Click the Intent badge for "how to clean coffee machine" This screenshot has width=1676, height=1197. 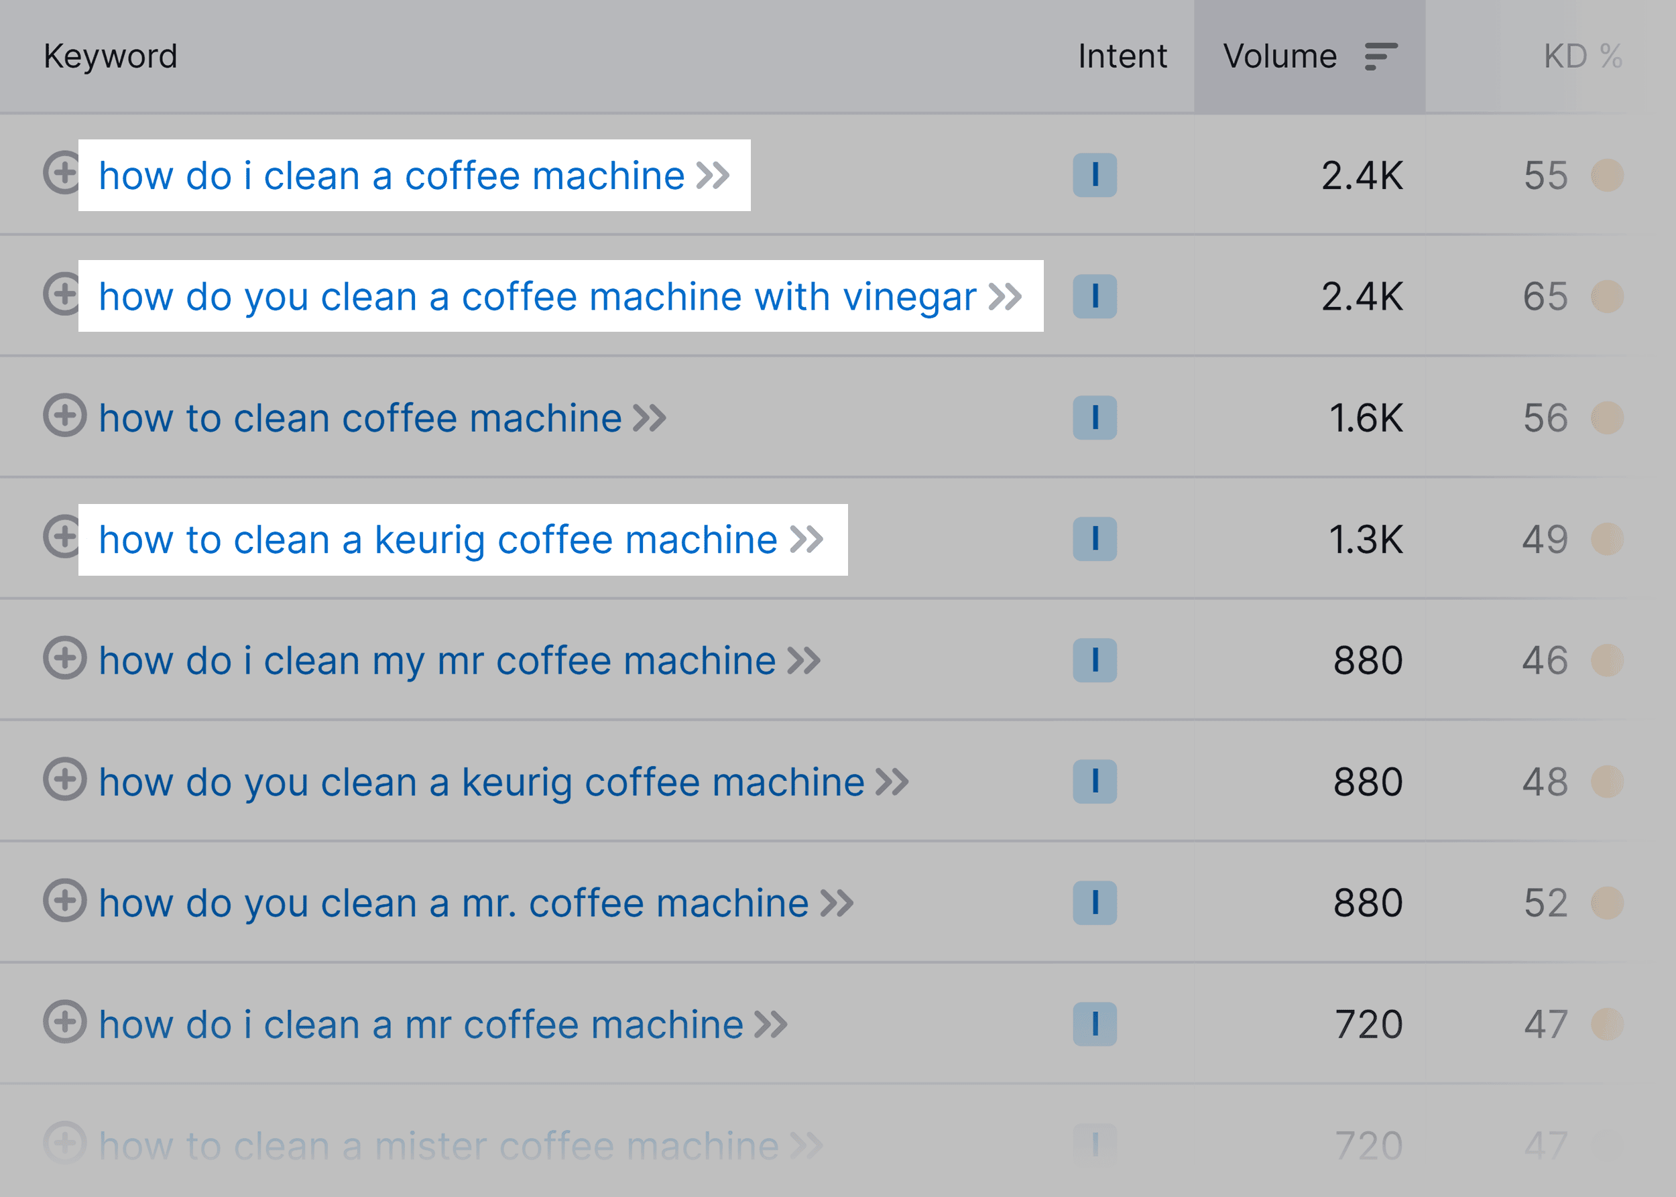click(x=1095, y=418)
